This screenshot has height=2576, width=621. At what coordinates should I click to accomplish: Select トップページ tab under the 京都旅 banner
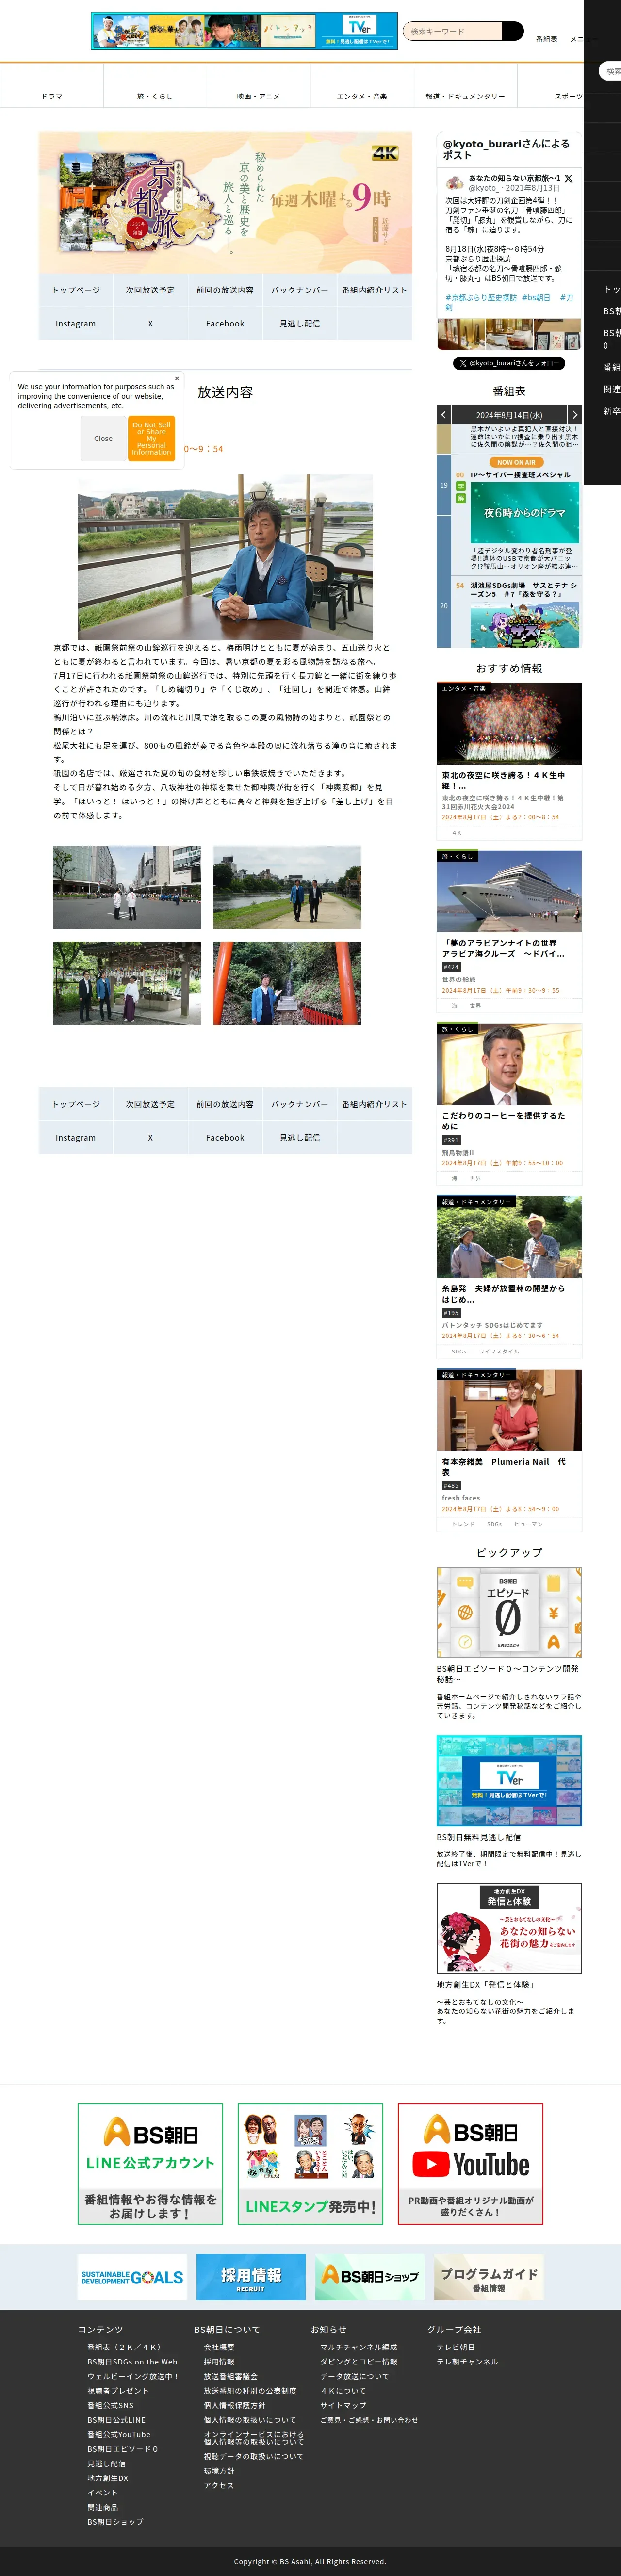coord(76,290)
